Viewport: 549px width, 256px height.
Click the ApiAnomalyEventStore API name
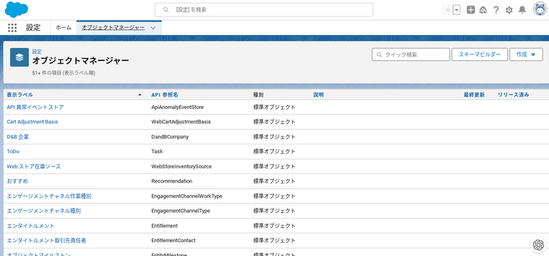coord(177,107)
